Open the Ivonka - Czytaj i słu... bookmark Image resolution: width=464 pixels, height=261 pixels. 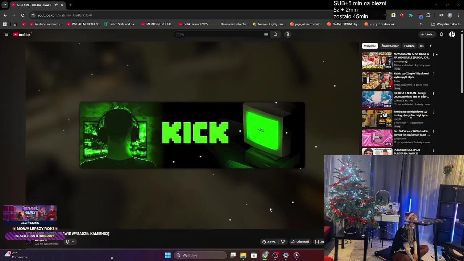pyautogui.click(x=269, y=24)
